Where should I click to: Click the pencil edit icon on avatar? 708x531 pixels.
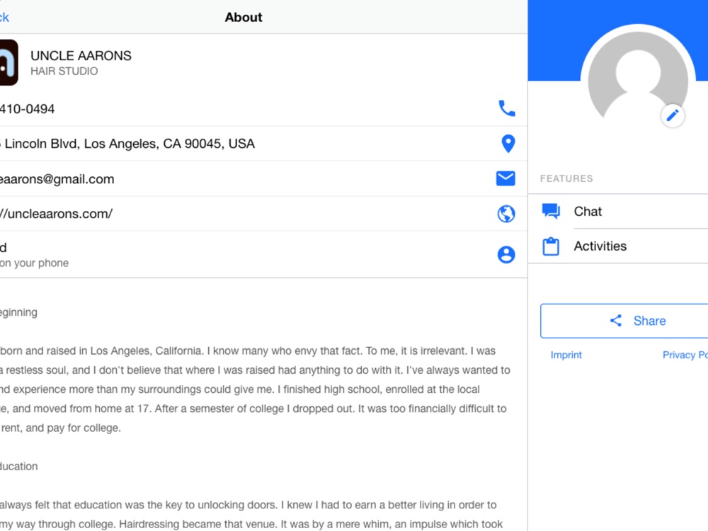click(x=672, y=115)
